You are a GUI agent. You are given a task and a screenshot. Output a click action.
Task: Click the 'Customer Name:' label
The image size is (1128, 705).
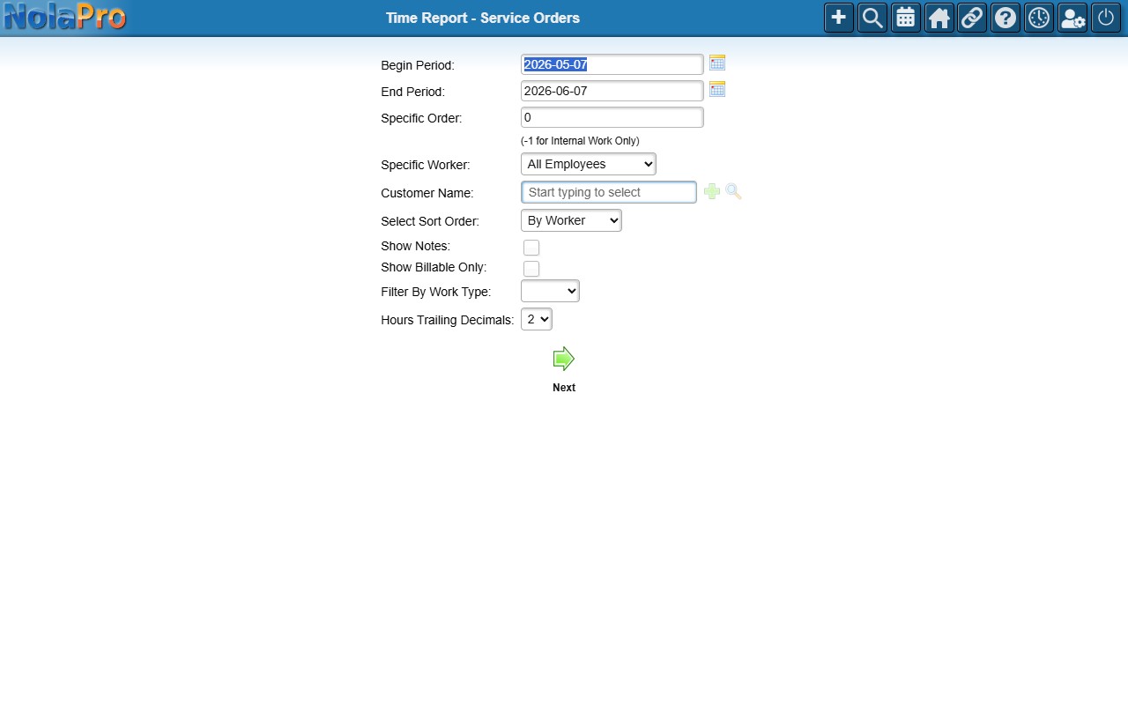(427, 193)
